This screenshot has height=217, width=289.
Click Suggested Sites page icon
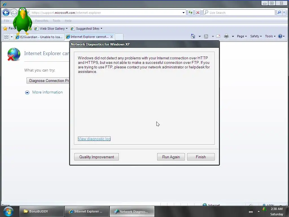(73, 29)
